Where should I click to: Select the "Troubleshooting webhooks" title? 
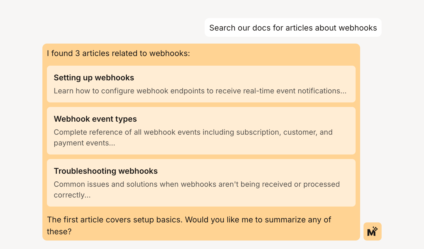(106, 171)
